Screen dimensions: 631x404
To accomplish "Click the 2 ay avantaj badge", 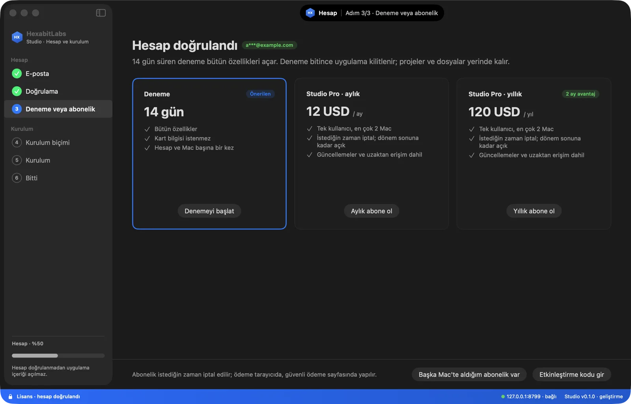I will click(x=581, y=94).
